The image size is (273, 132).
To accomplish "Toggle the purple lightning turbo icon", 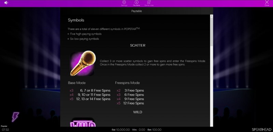I will 15,117.
